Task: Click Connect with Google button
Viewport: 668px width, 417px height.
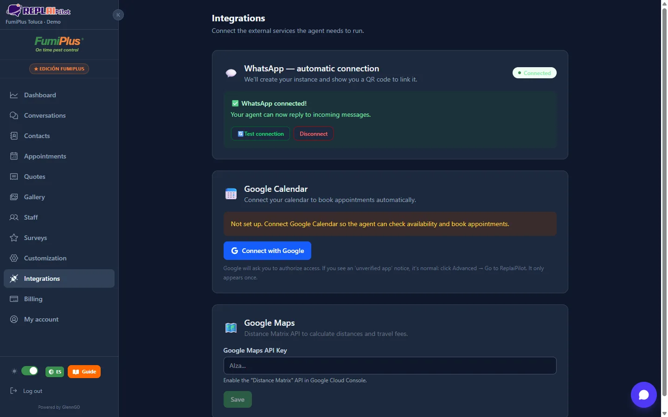Action: pyautogui.click(x=267, y=251)
